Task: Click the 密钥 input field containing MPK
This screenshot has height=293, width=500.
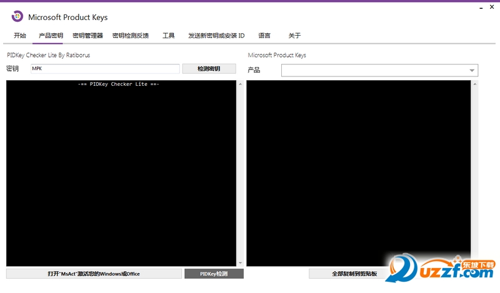Action: (105, 69)
